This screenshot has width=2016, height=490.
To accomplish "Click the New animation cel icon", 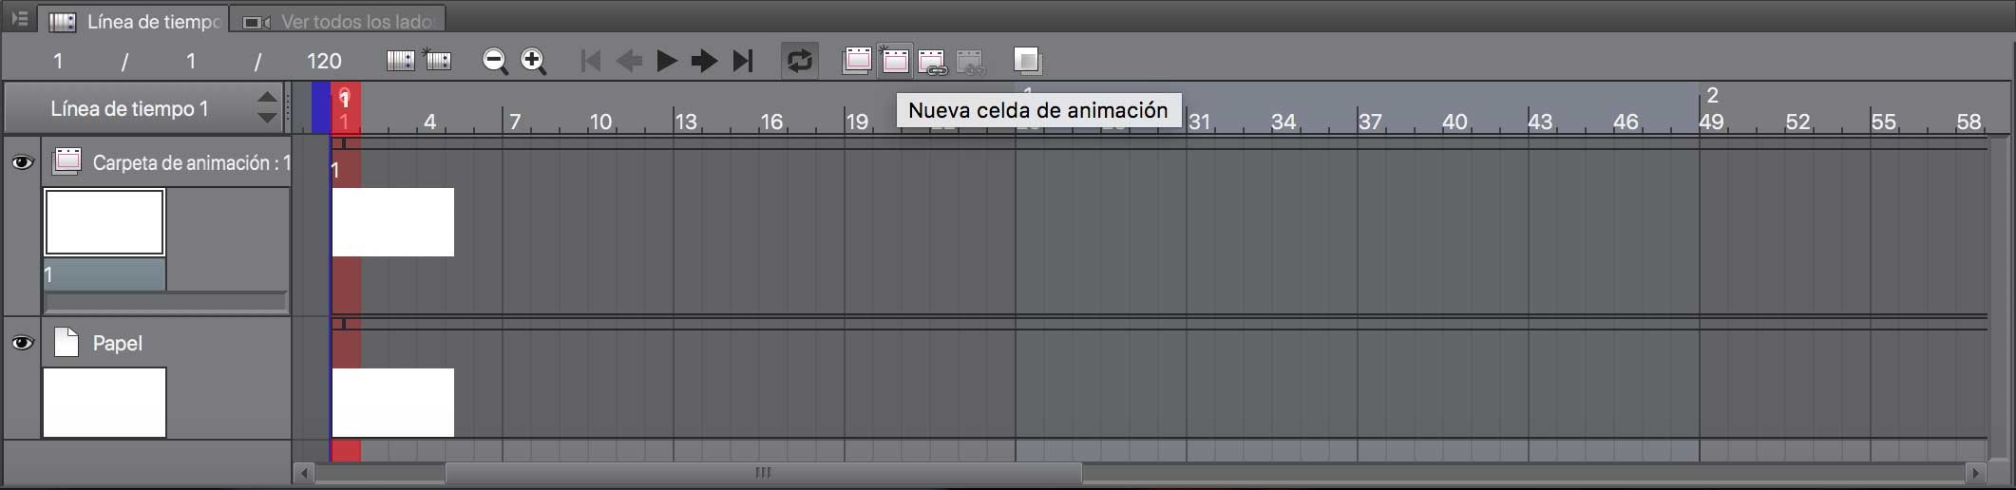I will (x=895, y=61).
